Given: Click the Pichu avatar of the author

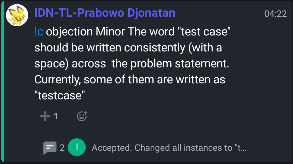Looking at the screenshot, I should (17, 15).
